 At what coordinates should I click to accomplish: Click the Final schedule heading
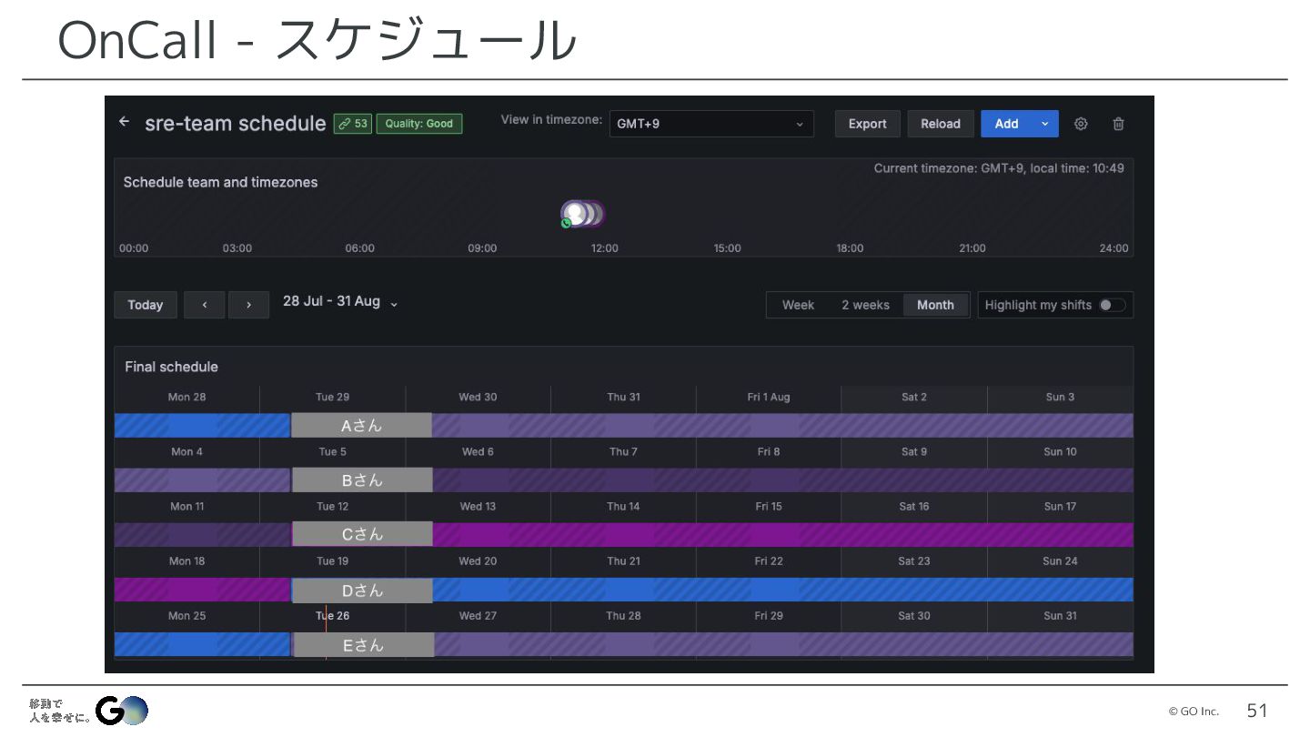(171, 367)
